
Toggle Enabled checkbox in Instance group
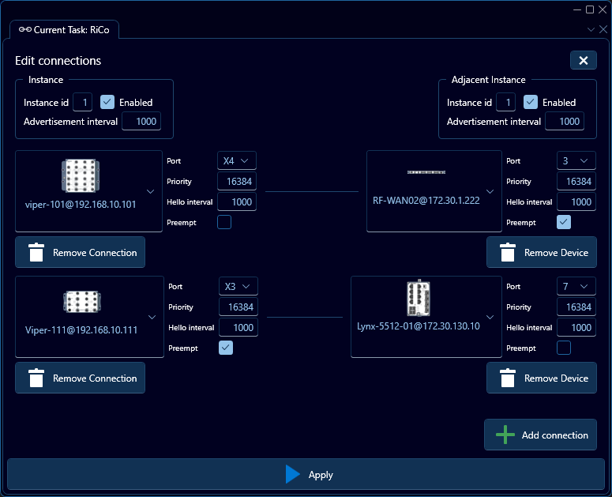point(107,102)
